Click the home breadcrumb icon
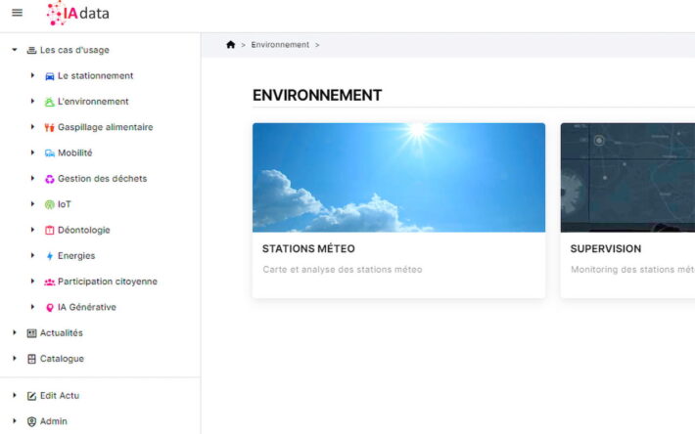The height and width of the screenshot is (434, 695). 230,45
